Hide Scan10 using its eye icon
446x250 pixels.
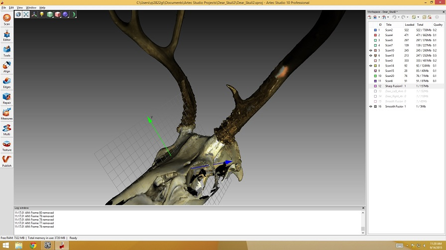[371, 51]
